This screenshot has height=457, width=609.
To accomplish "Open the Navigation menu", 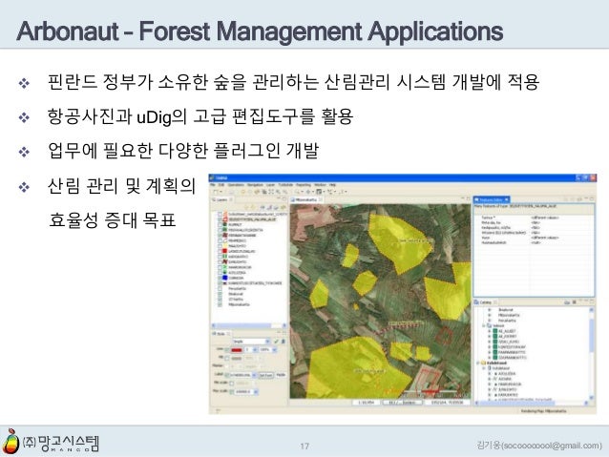I will point(255,185).
